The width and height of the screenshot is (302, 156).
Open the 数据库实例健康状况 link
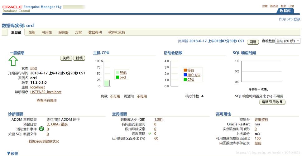(x=44, y=141)
